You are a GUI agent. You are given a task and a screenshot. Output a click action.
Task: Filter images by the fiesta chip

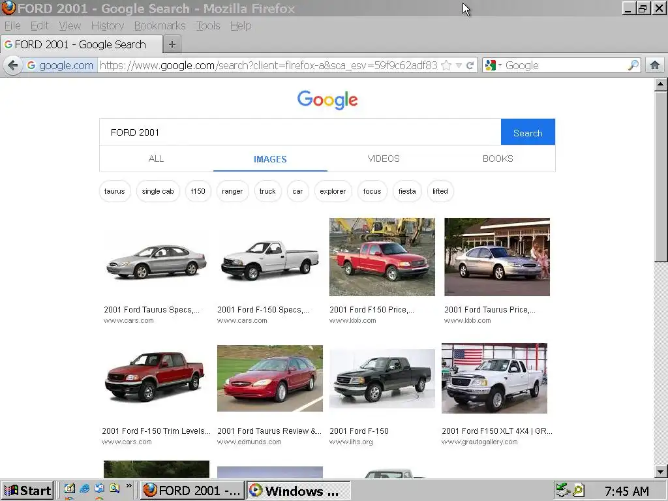tap(407, 191)
